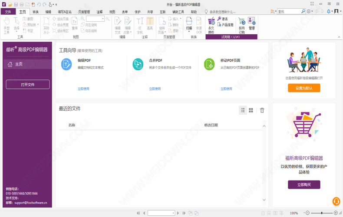This screenshot has height=217, width=343.
Task: Choose Fit Page (适合页面)
Action: coord(61,19)
